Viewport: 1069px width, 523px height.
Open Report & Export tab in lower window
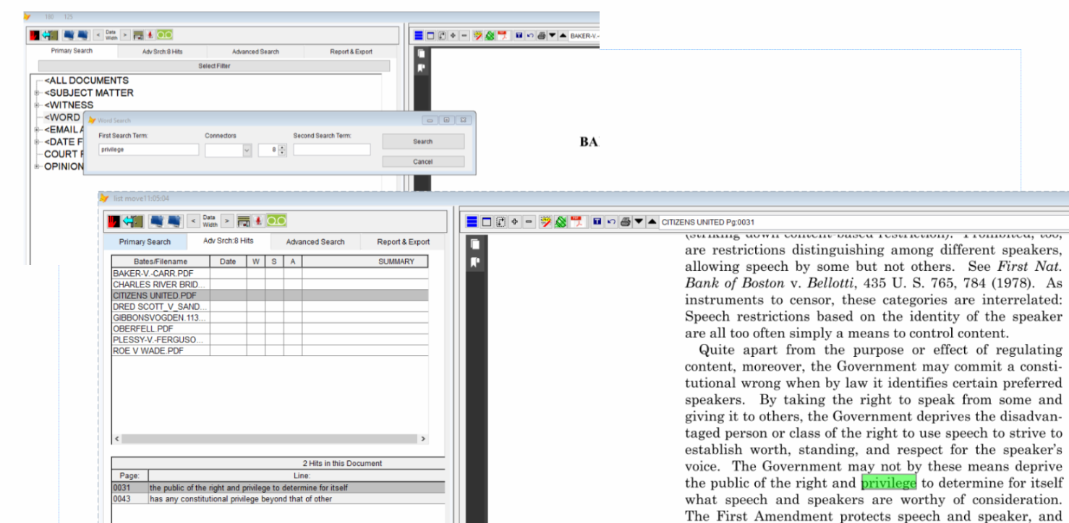point(403,242)
